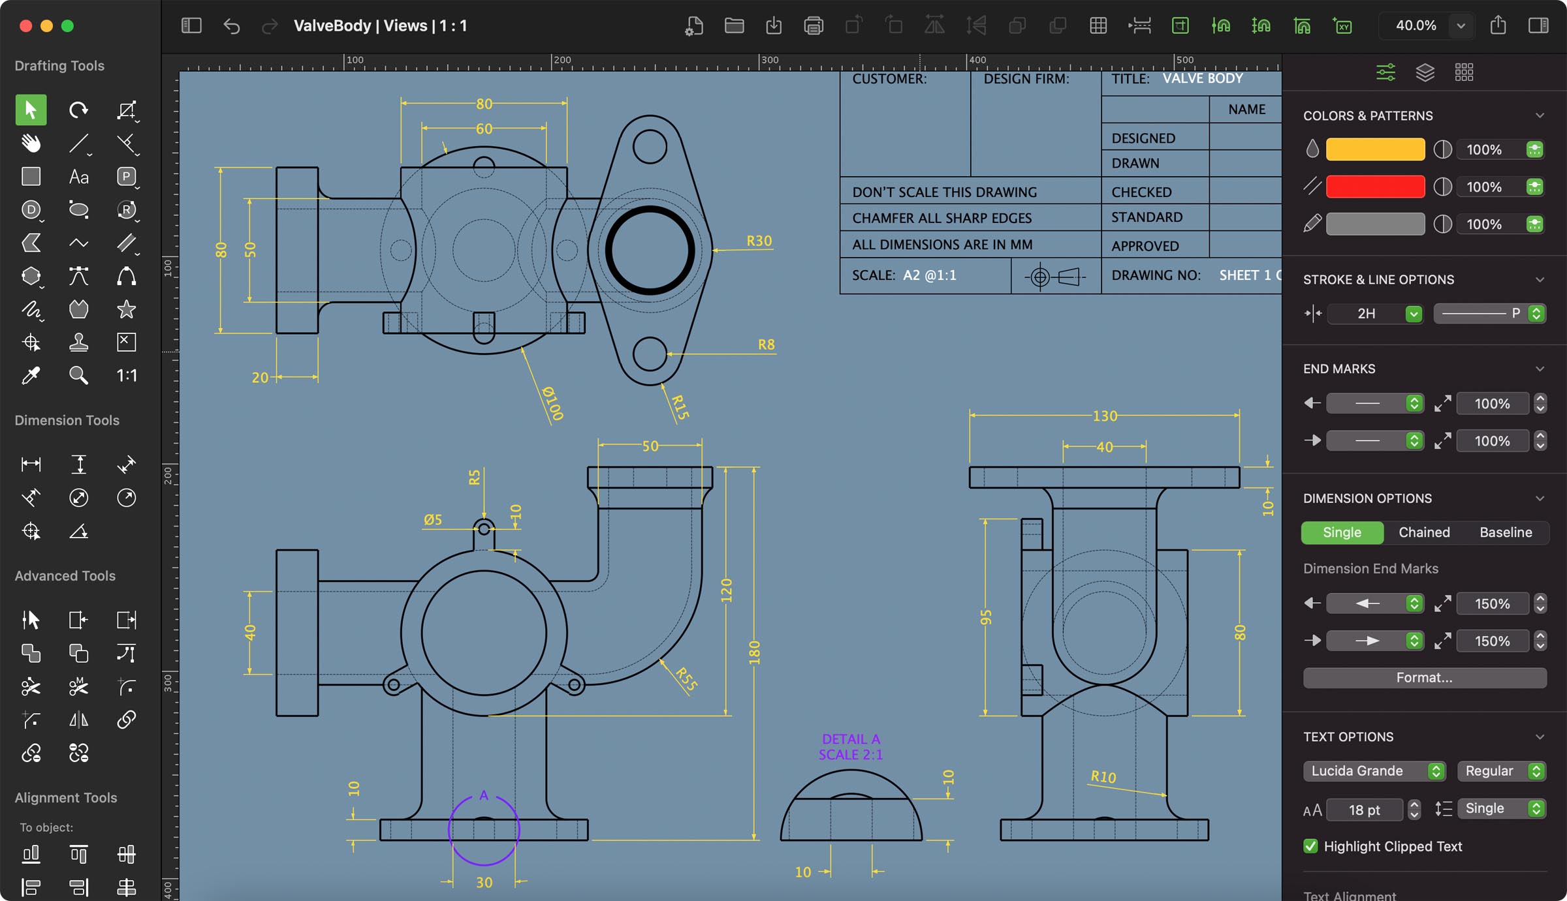This screenshot has height=901, width=1567.
Task: Select the Text tool
Action: click(78, 176)
